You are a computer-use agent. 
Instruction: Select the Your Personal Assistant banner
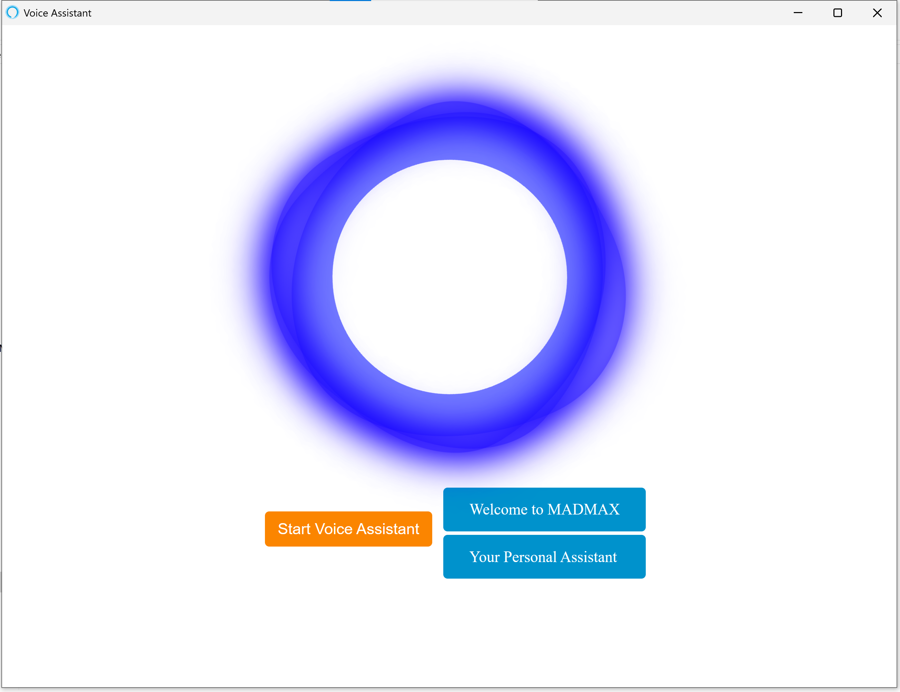point(544,557)
